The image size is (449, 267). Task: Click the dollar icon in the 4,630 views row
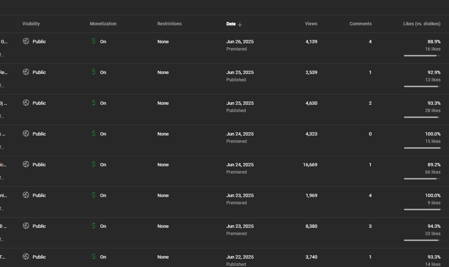click(x=94, y=103)
